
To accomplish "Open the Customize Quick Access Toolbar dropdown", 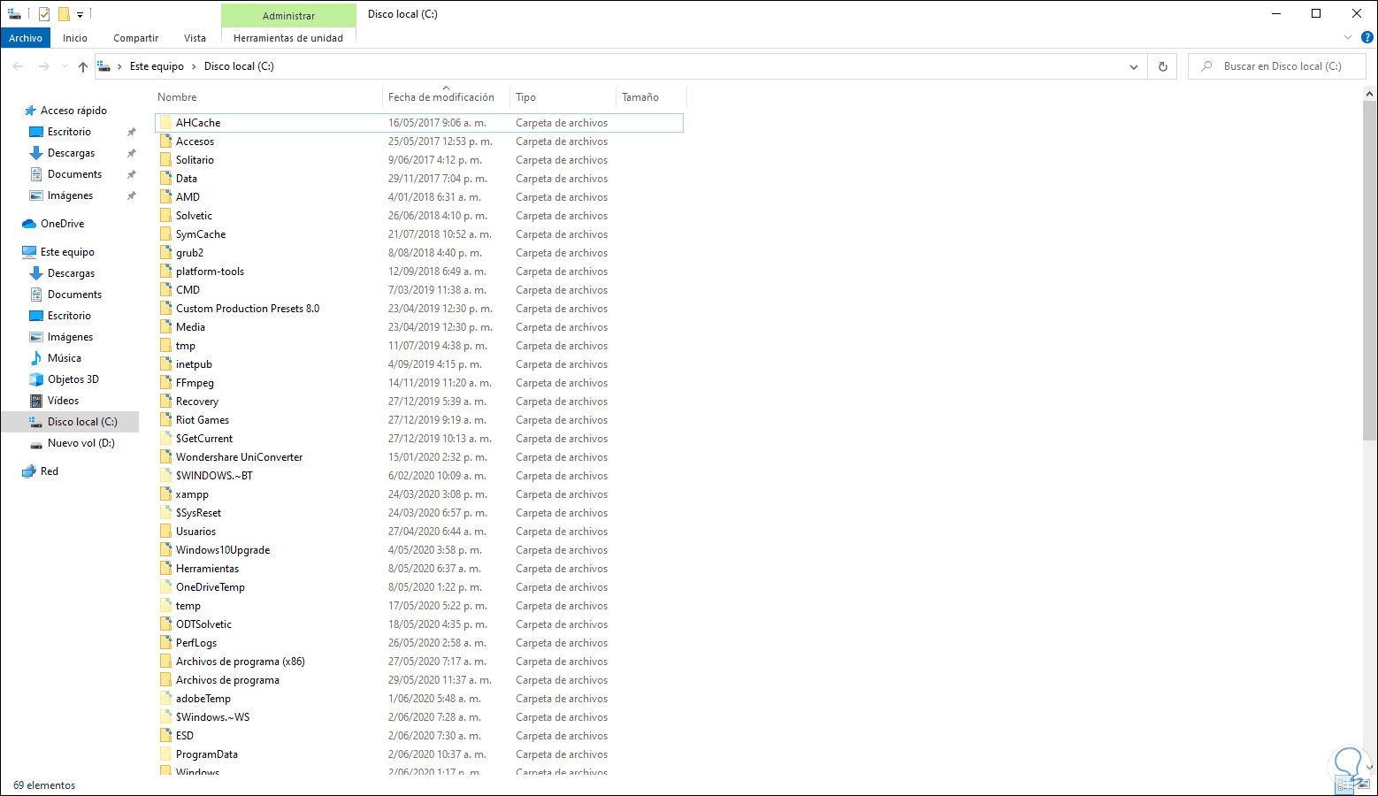I will [80, 14].
